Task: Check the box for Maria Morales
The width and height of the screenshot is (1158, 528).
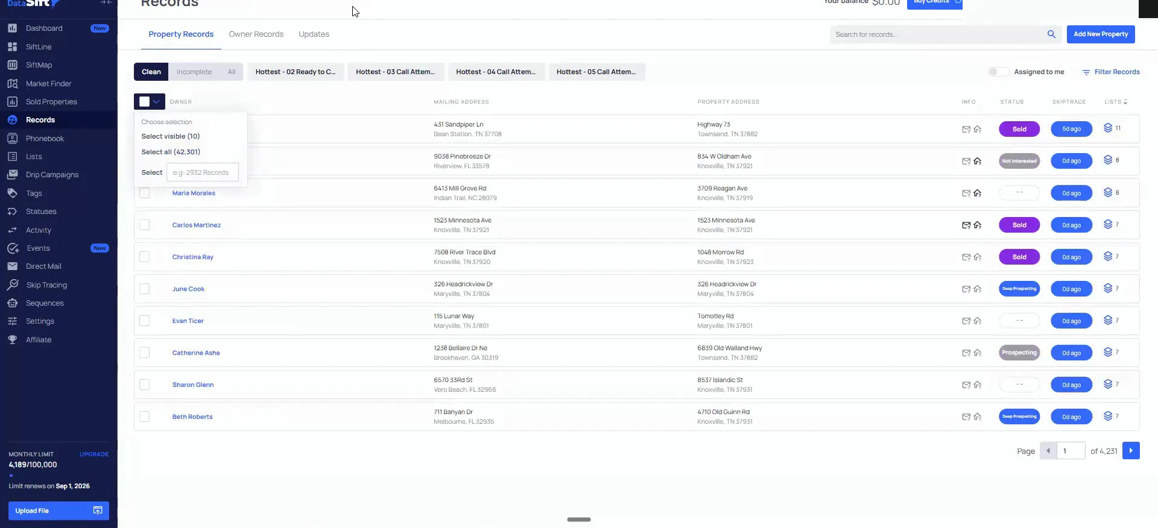Action: pyautogui.click(x=145, y=193)
